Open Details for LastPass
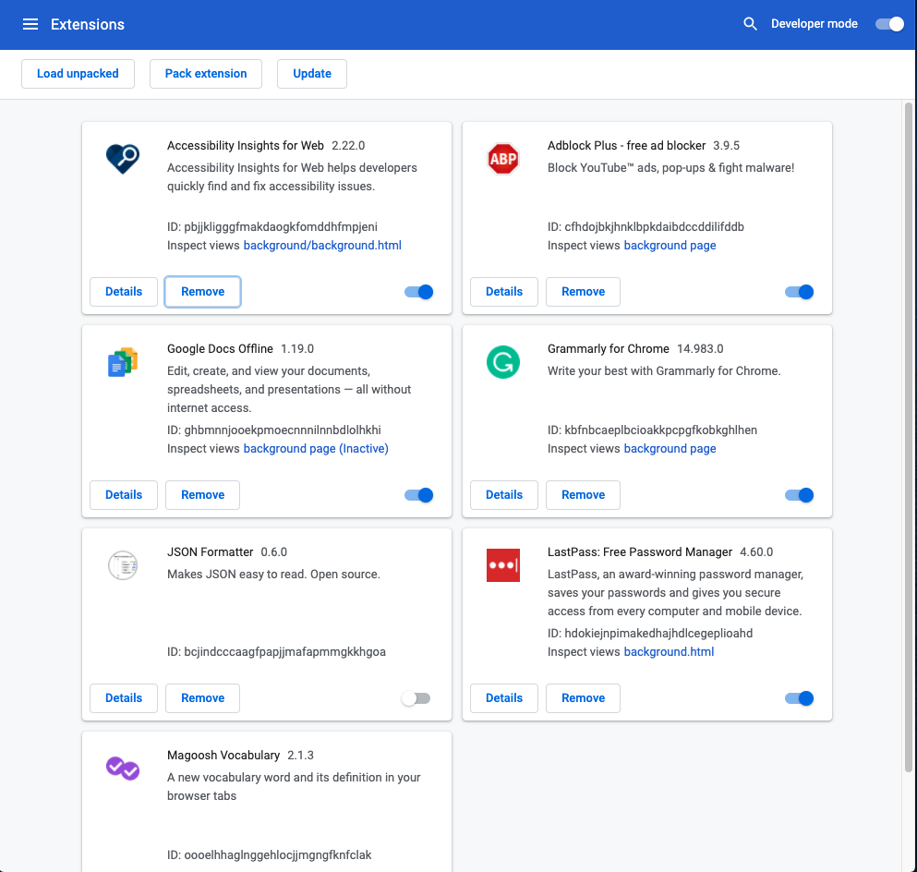 [504, 698]
